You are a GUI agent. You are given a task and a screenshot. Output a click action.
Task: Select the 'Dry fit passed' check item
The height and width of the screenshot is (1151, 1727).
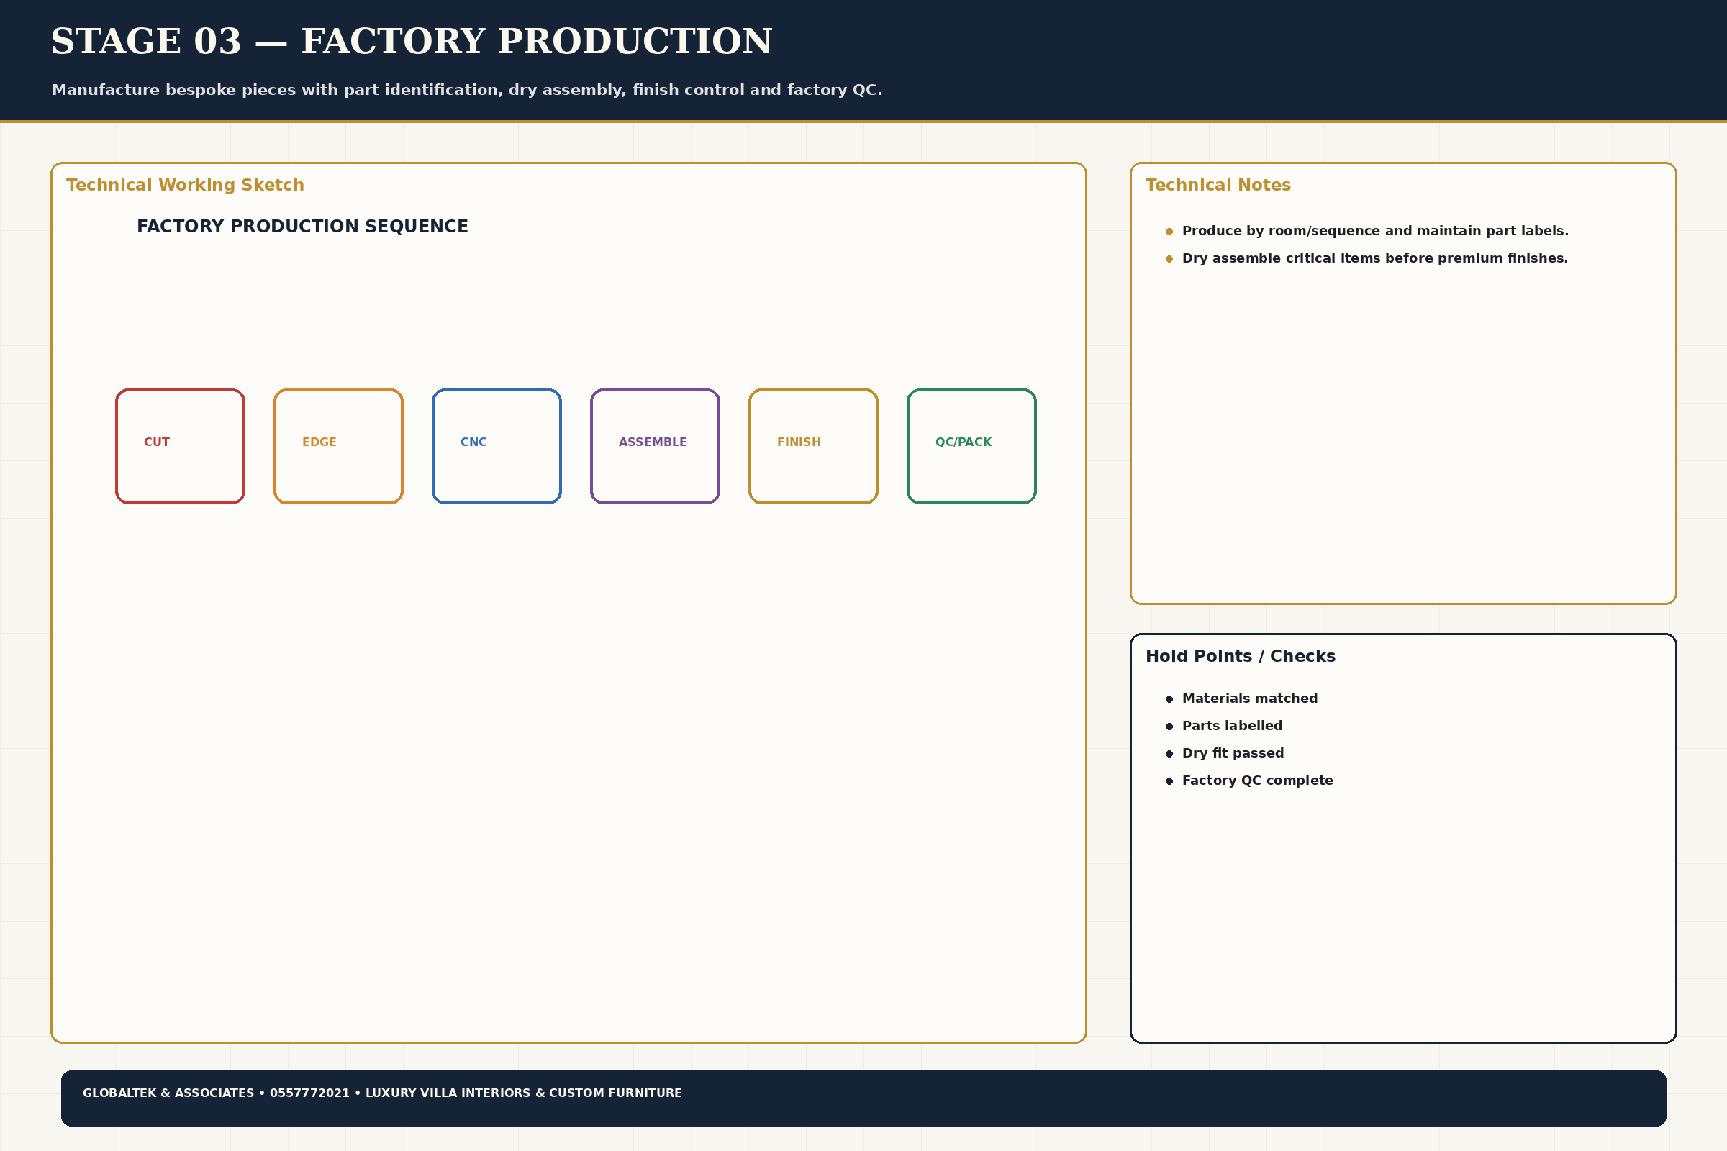1233,753
